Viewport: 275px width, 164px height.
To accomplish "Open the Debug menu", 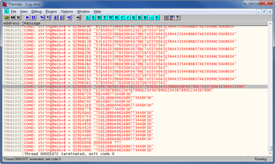I will coord(36,11).
